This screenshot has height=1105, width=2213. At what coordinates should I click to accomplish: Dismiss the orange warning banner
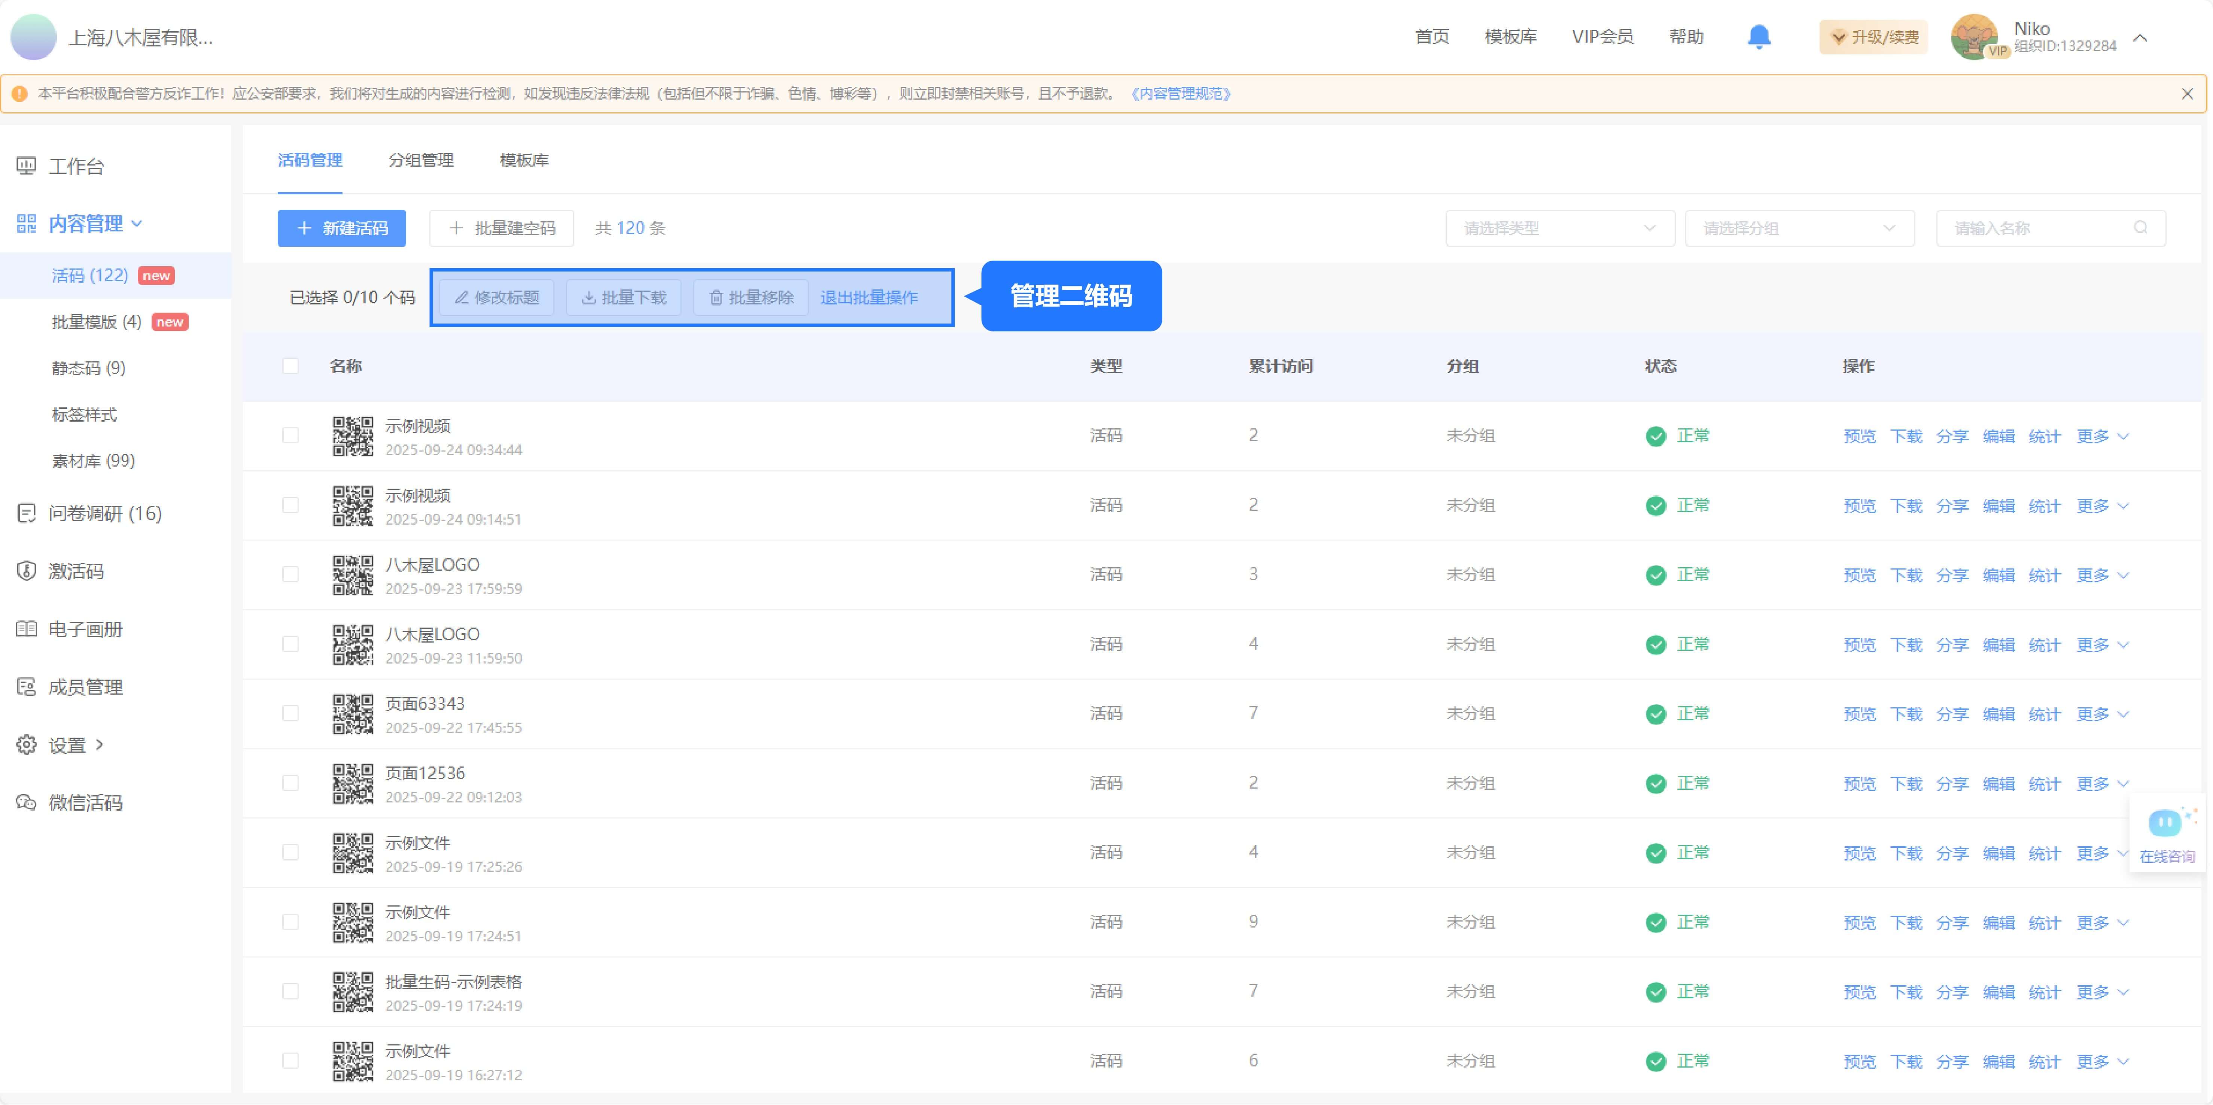tap(2186, 94)
